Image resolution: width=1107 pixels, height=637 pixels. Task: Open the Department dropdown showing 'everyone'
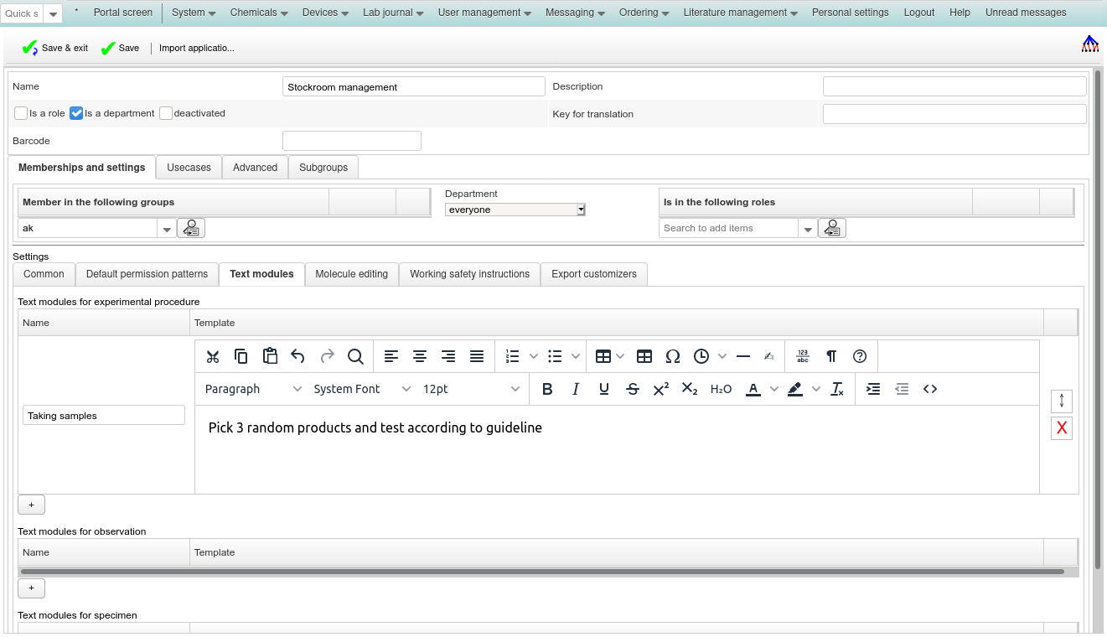[515, 210]
